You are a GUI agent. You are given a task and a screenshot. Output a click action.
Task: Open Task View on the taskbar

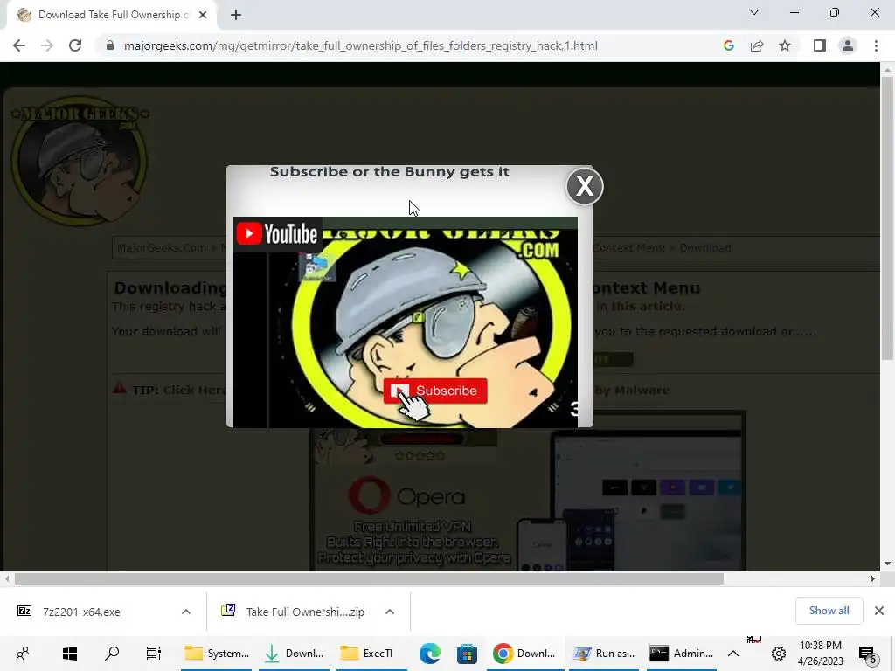pyautogui.click(x=153, y=654)
